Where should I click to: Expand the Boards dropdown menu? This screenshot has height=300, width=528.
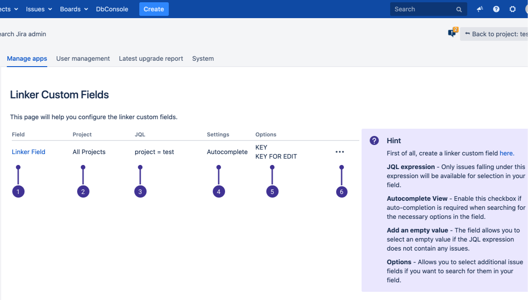point(74,9)
